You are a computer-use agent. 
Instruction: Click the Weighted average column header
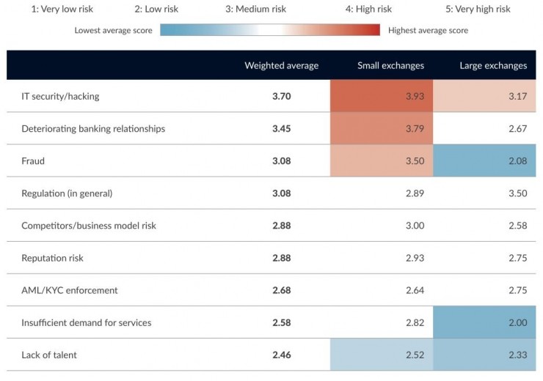point(281,65)
